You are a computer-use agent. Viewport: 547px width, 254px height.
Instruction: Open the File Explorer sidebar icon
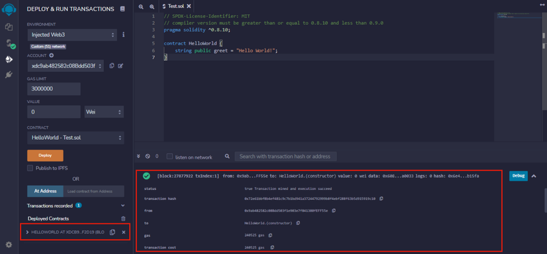point(9,27)
